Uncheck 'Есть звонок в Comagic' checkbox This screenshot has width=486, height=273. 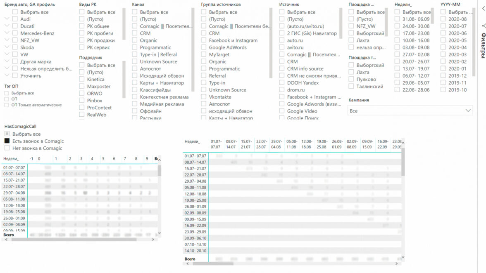(x=7, y=141)
